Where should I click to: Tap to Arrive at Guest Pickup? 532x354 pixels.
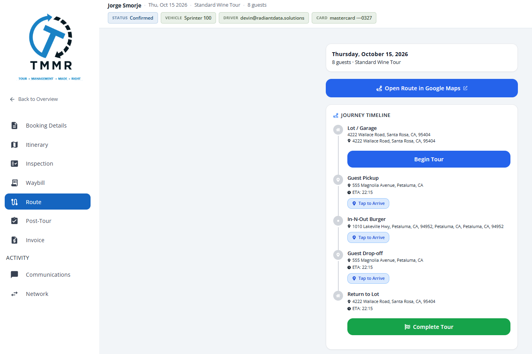(369, 204)
